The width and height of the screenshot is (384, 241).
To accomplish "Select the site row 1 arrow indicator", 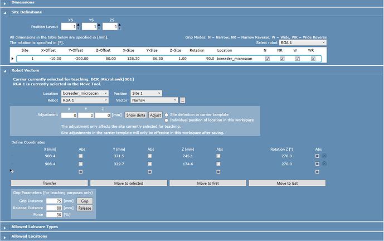I will [12, 59].
